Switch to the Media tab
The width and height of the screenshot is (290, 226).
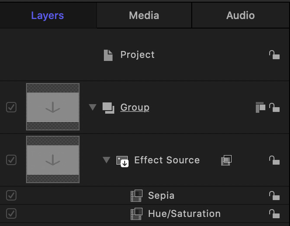point(144,16)
